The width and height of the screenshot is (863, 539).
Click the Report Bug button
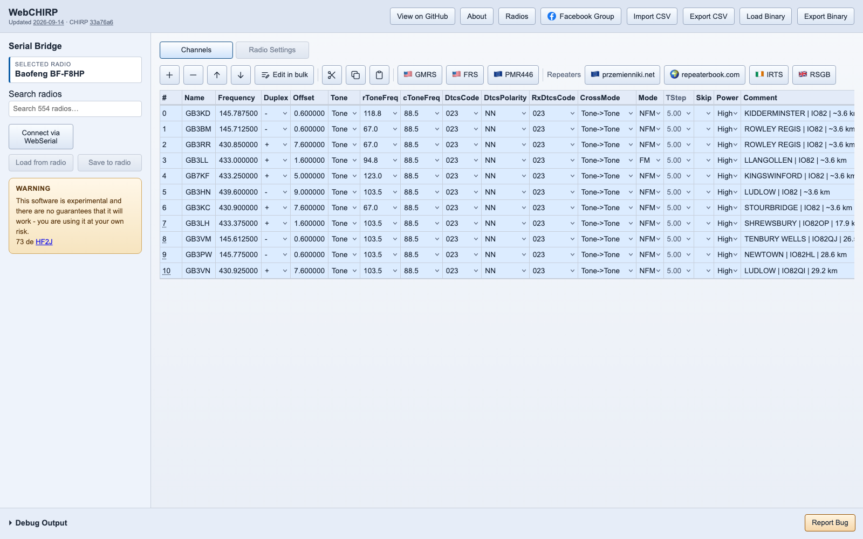[x=830, y=523]
